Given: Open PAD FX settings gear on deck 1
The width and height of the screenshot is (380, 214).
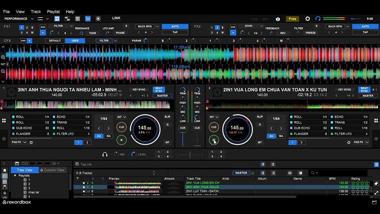Looking at the screenshot, I should click(31, 142).
